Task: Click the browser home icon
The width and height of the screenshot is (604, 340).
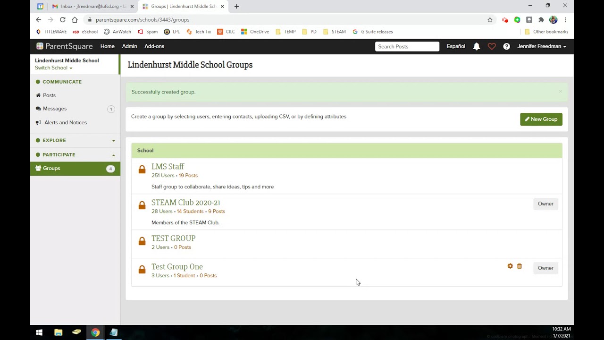Action: click(x=75, y=20)
